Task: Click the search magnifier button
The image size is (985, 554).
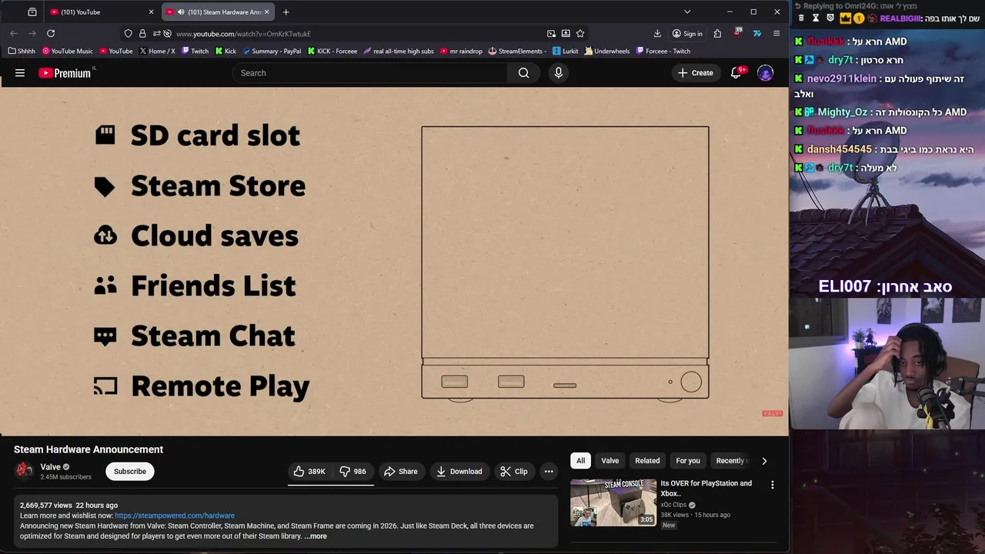Action: [523, 73]
